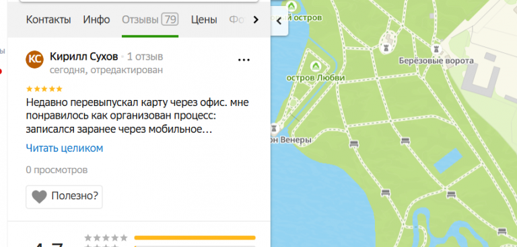Click the yellow five-star rating distribution bar

195,238
